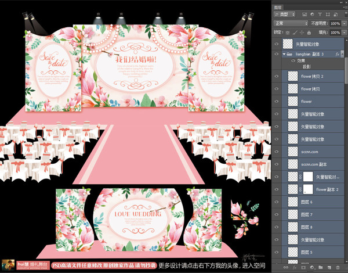The height and width of the screenshot is (273, 348).
Task: Select the layer named flower 拷贝
Action: [310, 89]
